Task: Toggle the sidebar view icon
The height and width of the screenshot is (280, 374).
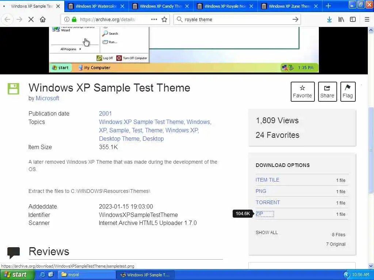Action: pos(353,20)
